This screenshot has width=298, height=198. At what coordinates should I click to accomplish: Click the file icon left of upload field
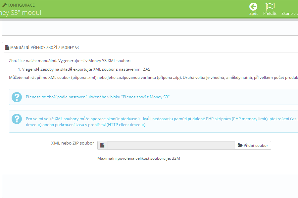pos(102,145)
